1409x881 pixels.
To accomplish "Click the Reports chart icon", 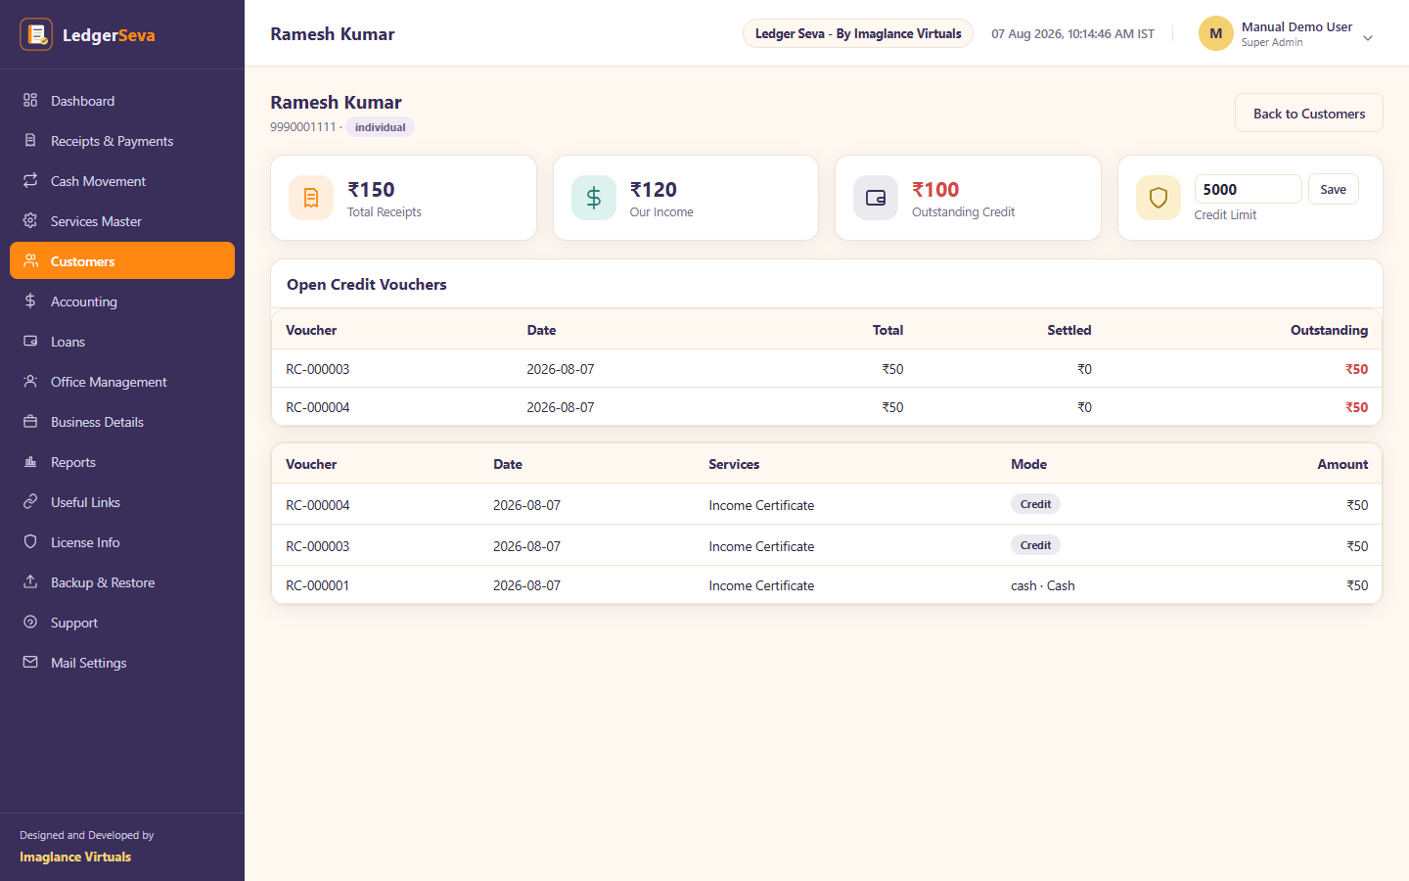I will pos(30,461).
